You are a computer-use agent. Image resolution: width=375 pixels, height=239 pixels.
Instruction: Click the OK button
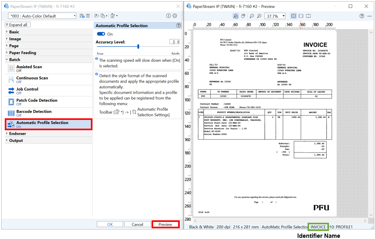(110, 224)
